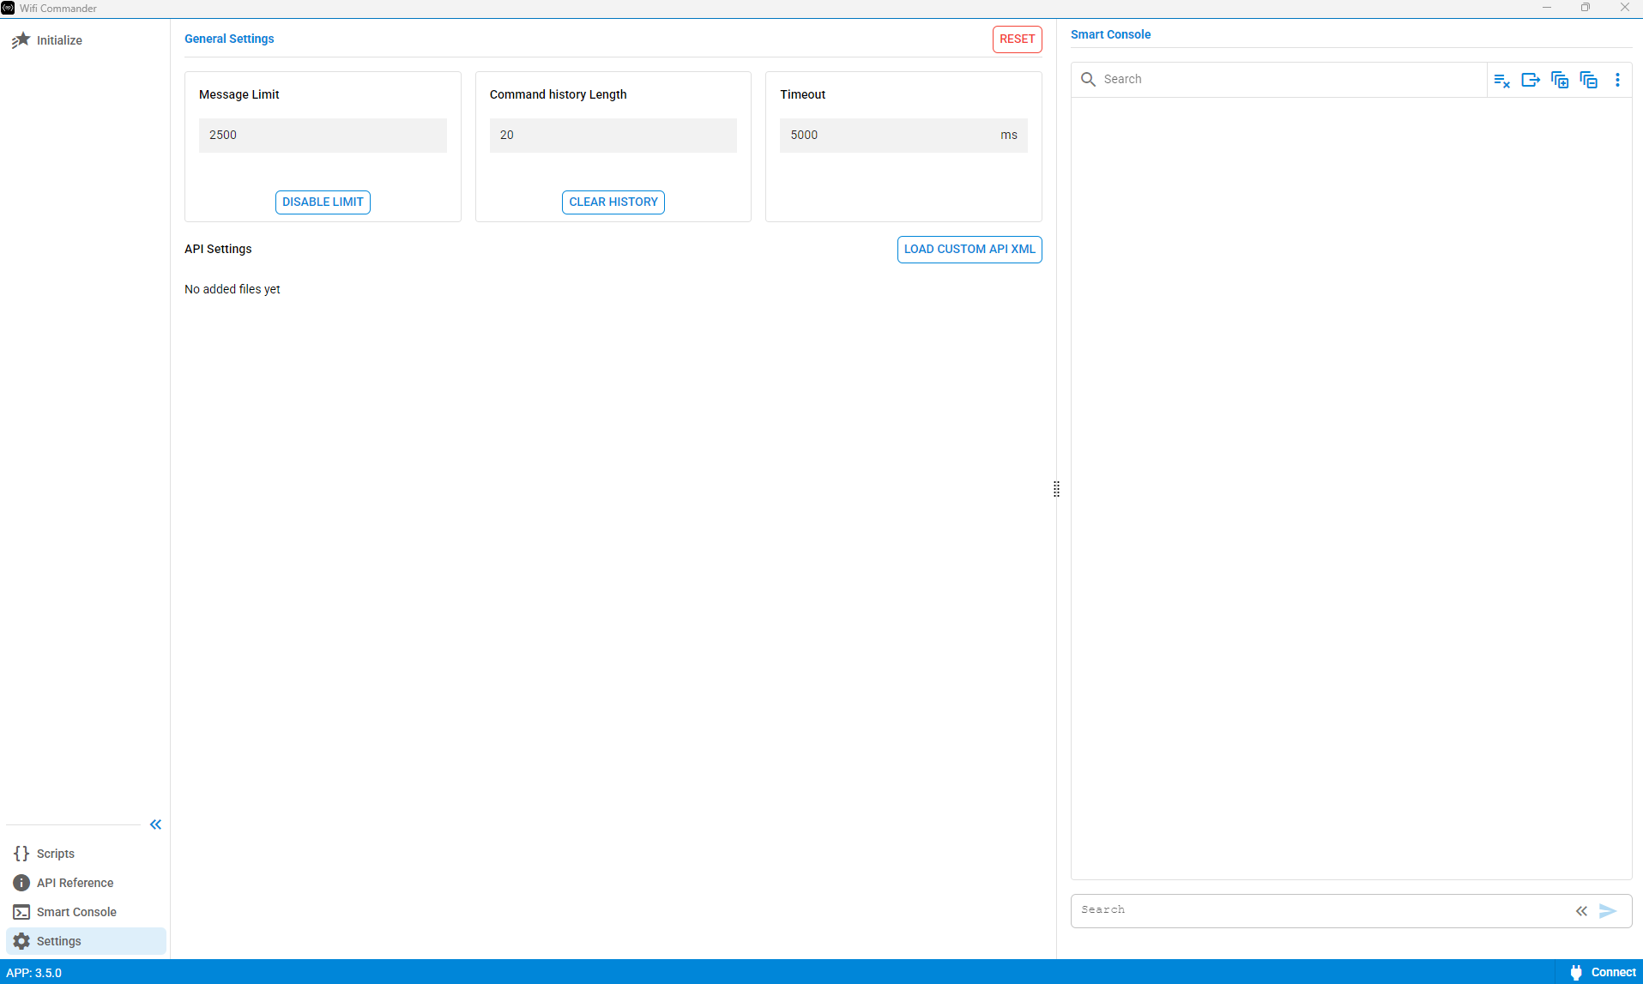
Task: Export the console log
Action: (x=1531, y=80)
